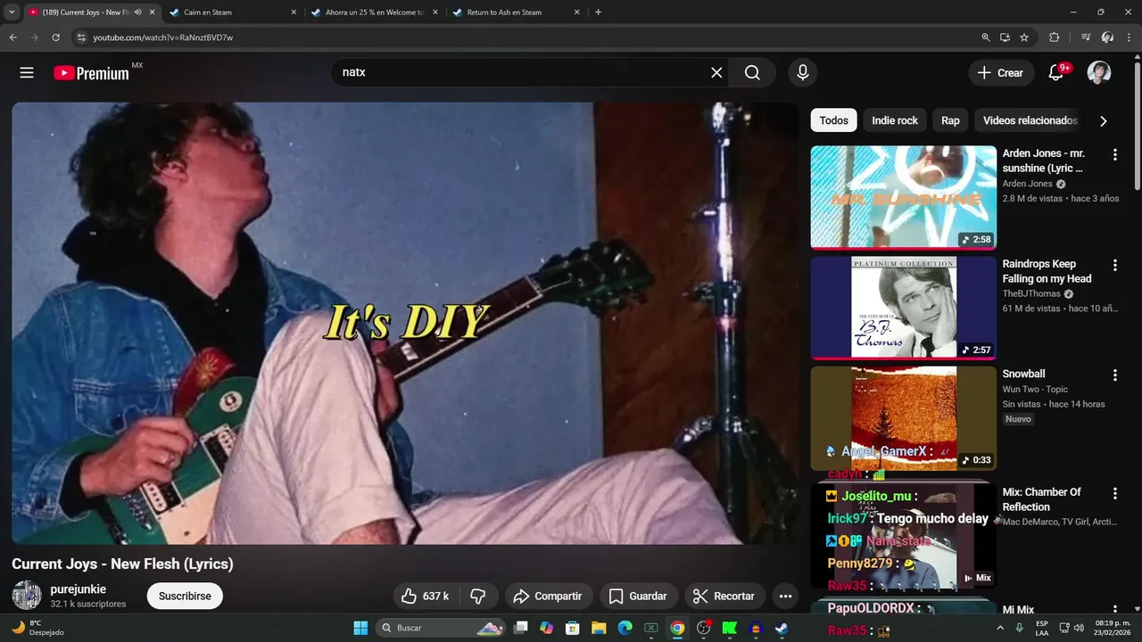
Task: Mute the Current Joys tab audio icon
Action: 137,12
